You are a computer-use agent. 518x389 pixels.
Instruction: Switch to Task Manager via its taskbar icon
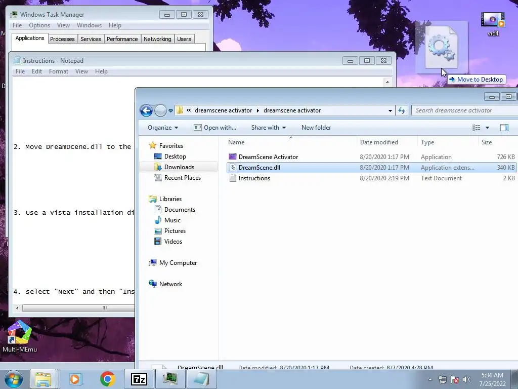pos(170,379)
